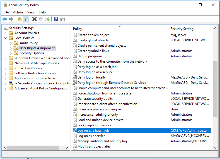Click the Export List toolbar icon
This screenshot has height=159, width=220.
[x=47, y=19]
